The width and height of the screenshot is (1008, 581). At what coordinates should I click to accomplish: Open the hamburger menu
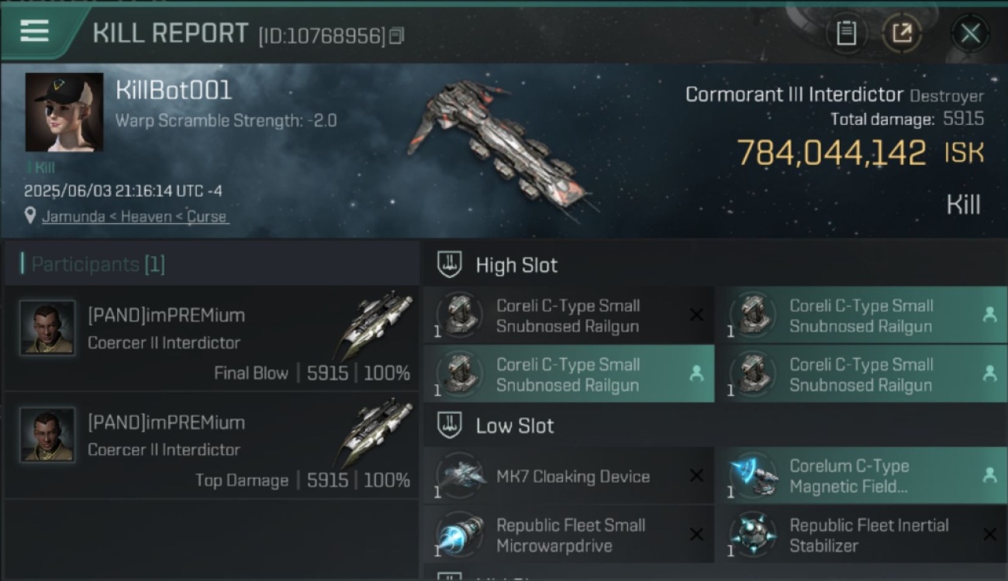coord(35,31)
